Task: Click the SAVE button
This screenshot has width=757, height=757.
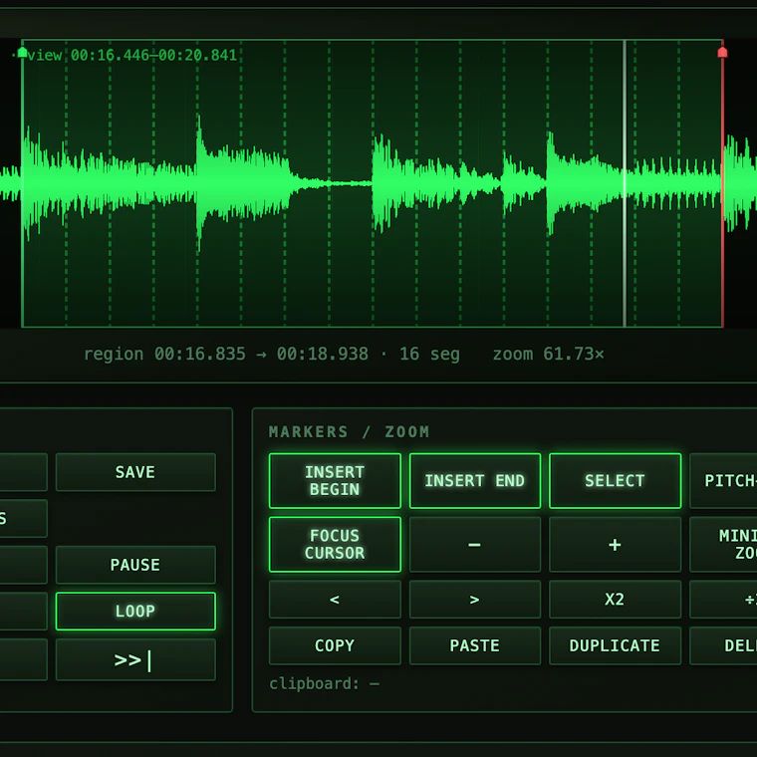Action: point(135,472)
